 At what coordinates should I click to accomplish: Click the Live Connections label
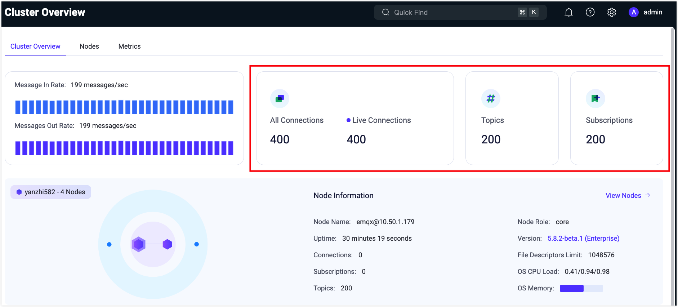[x=382, y=120]
